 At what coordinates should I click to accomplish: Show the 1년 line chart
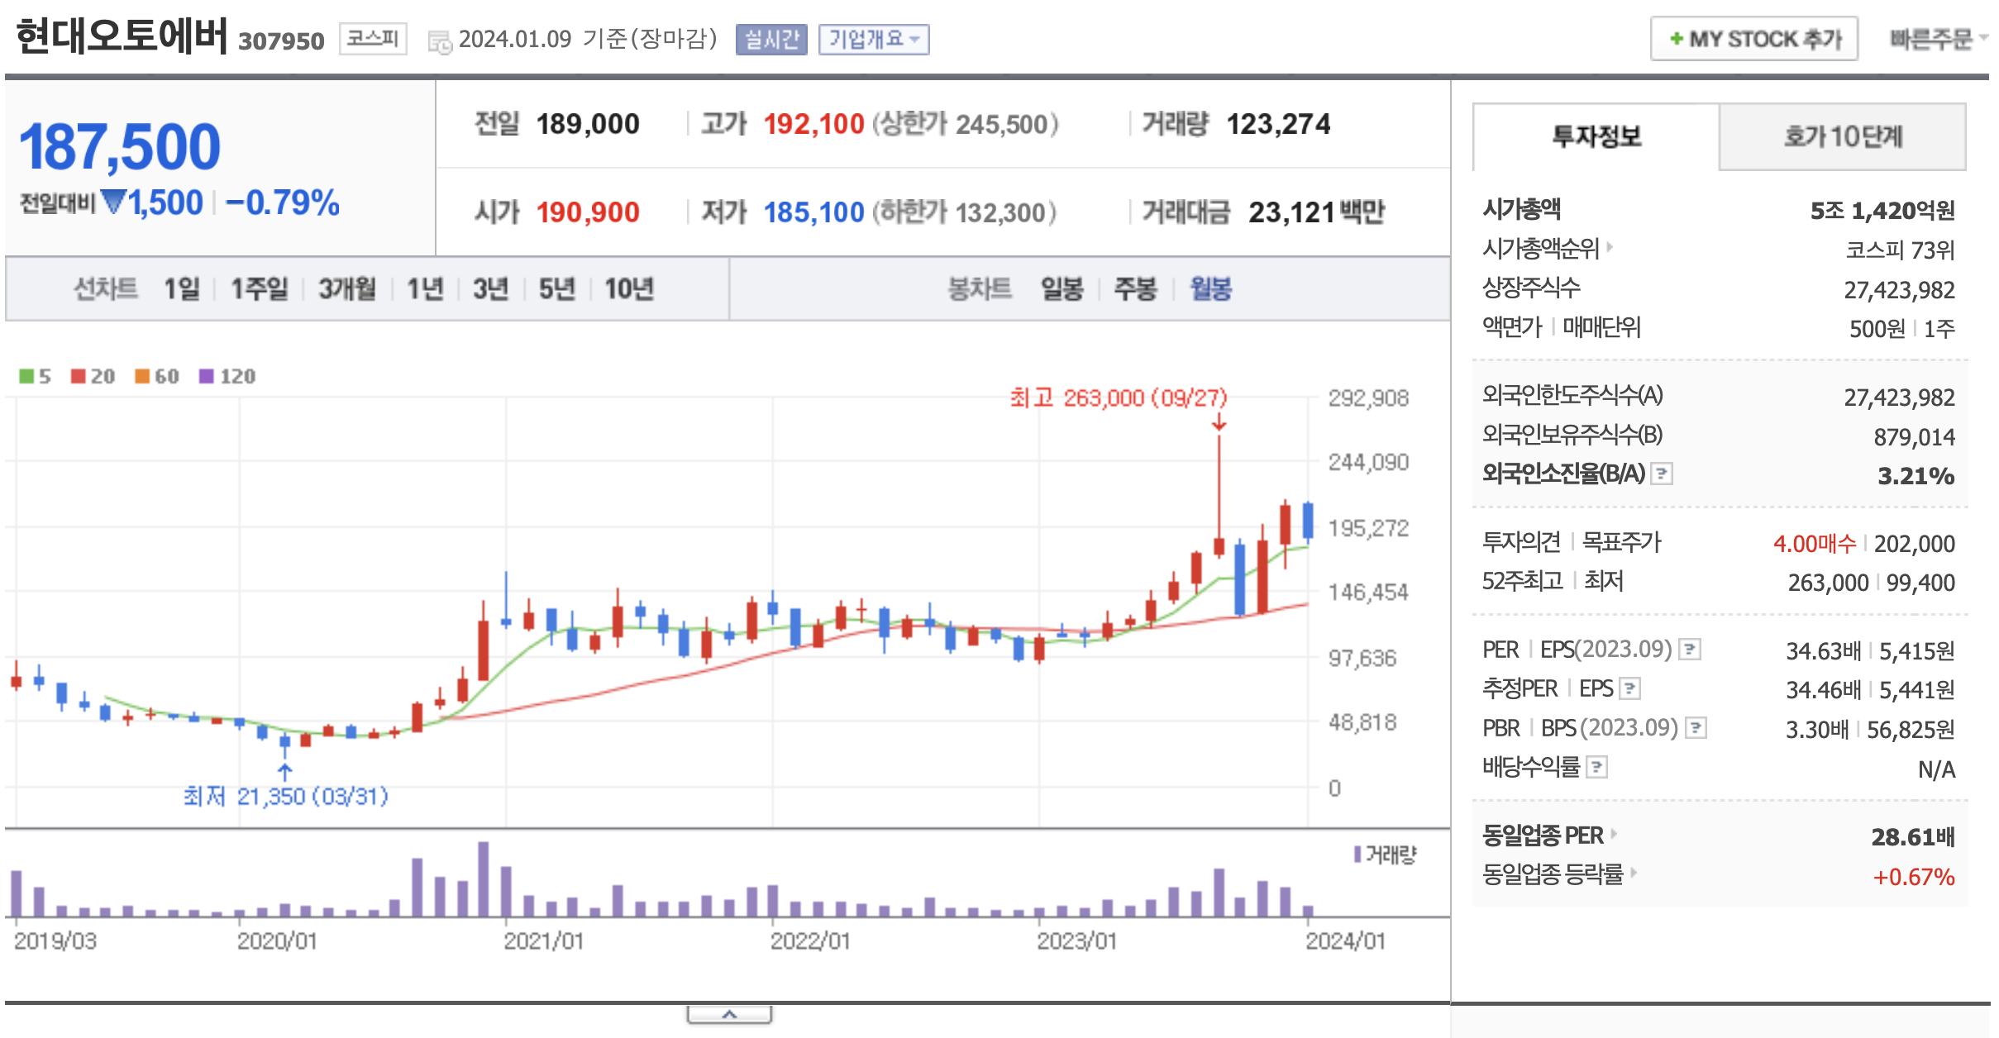[425, 288]
